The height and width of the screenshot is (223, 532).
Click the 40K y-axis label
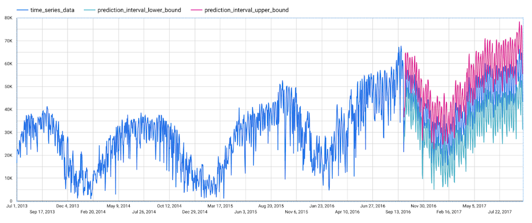[x=8, y=110]
